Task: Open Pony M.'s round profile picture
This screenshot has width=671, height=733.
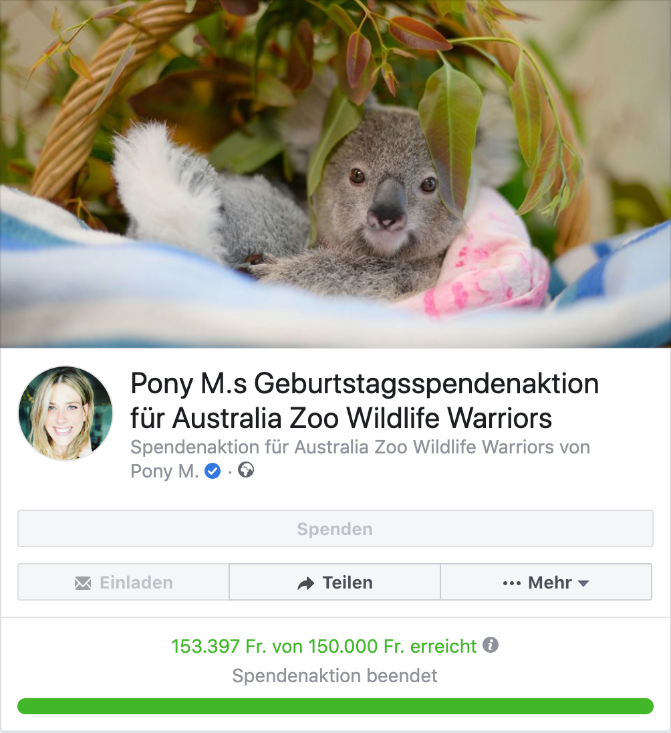Action: 65,413
